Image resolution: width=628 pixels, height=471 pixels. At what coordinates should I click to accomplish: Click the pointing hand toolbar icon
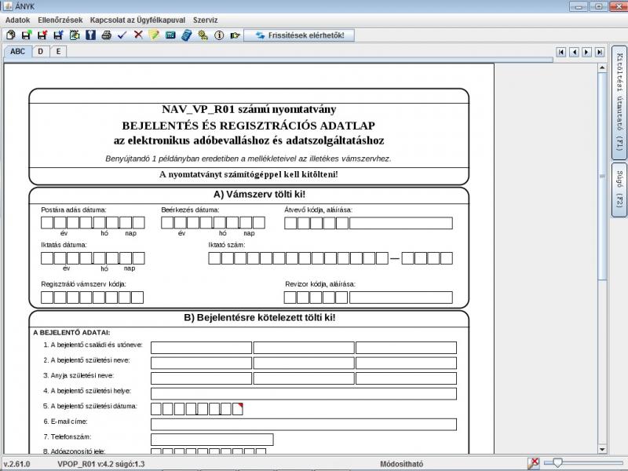coord(235,35)
